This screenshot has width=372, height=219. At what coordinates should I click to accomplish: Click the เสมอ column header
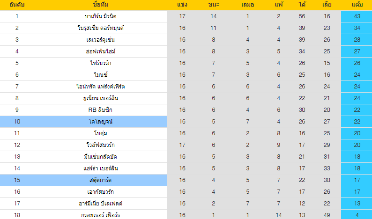[x=248, y=5]
